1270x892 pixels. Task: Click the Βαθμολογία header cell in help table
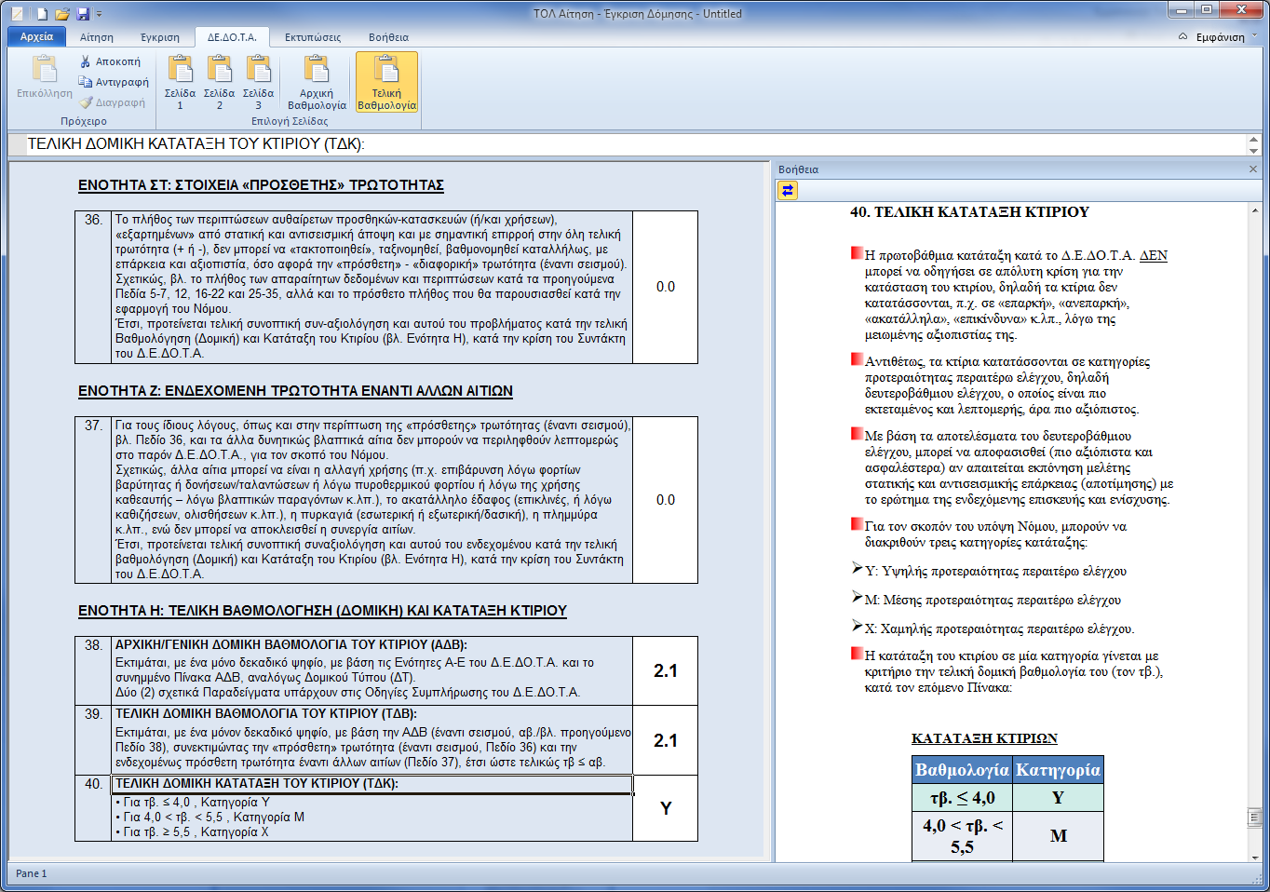962,770
